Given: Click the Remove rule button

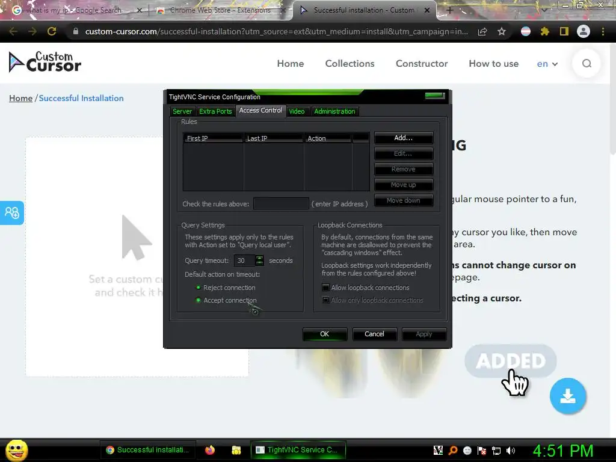Looking at the screenshot, I should tap(404, 169).
